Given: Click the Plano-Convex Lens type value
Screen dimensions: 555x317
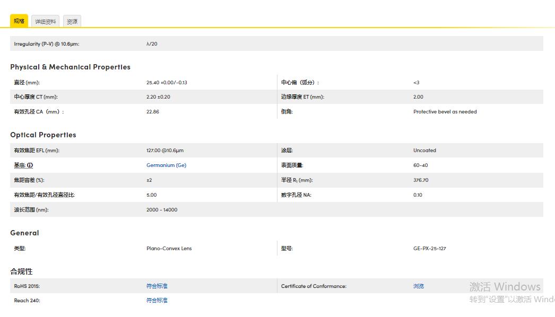Looking at the screenshot, I should pyautogui.click(x=169, y=248).
